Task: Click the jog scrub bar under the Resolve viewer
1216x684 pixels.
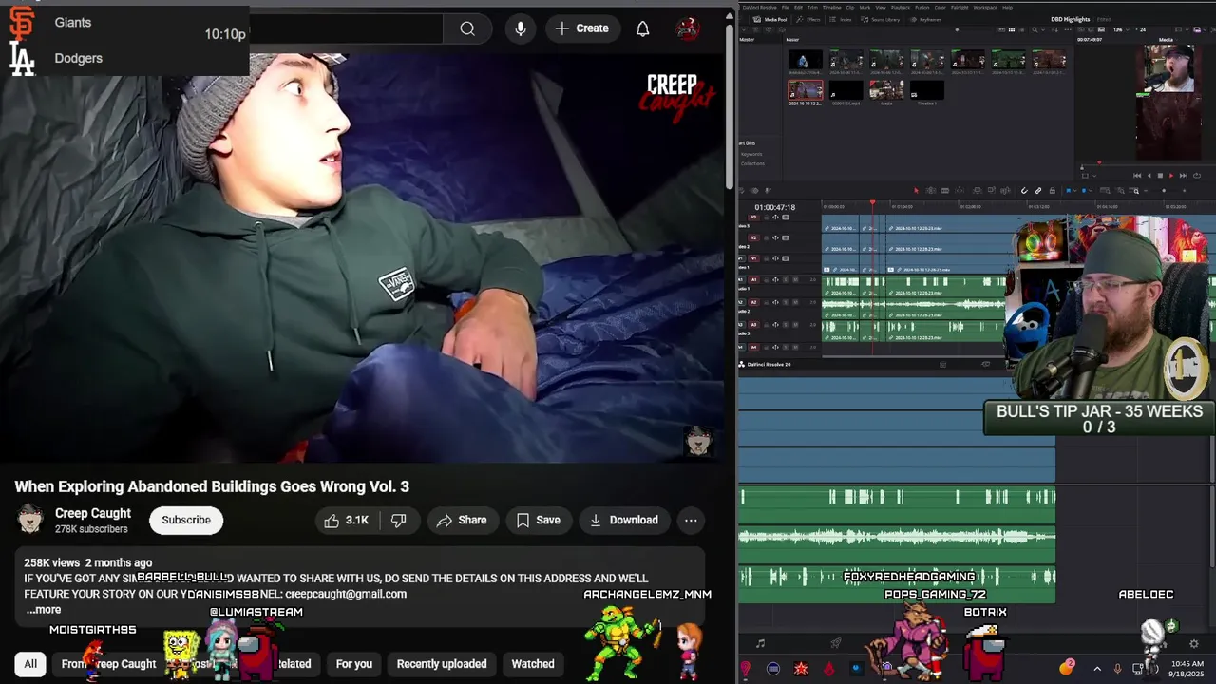Action: point(1149,167)
